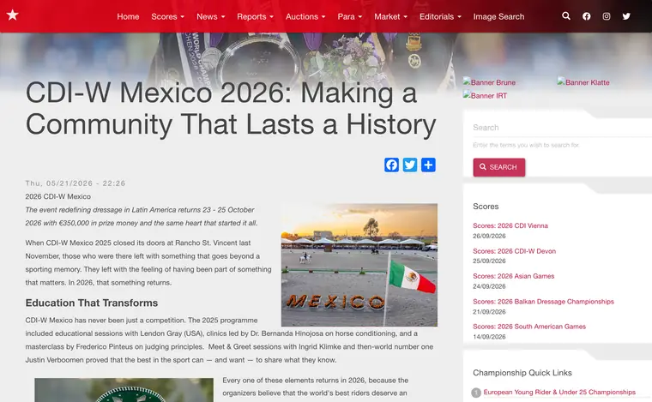Expand the Auctions dropdown menu
The height and width of the screenshot is (402, 652).
(305, 16)
